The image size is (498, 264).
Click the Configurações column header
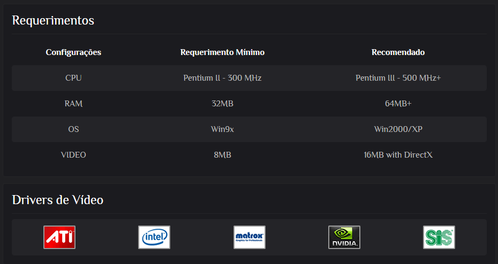tap(73, 52)
